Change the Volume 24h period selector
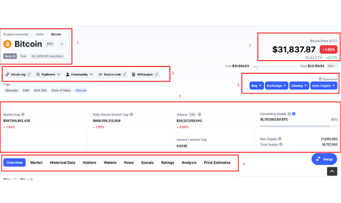Viewport: 341px width, 203px height. pyautogui.click(x=193, y=114)
